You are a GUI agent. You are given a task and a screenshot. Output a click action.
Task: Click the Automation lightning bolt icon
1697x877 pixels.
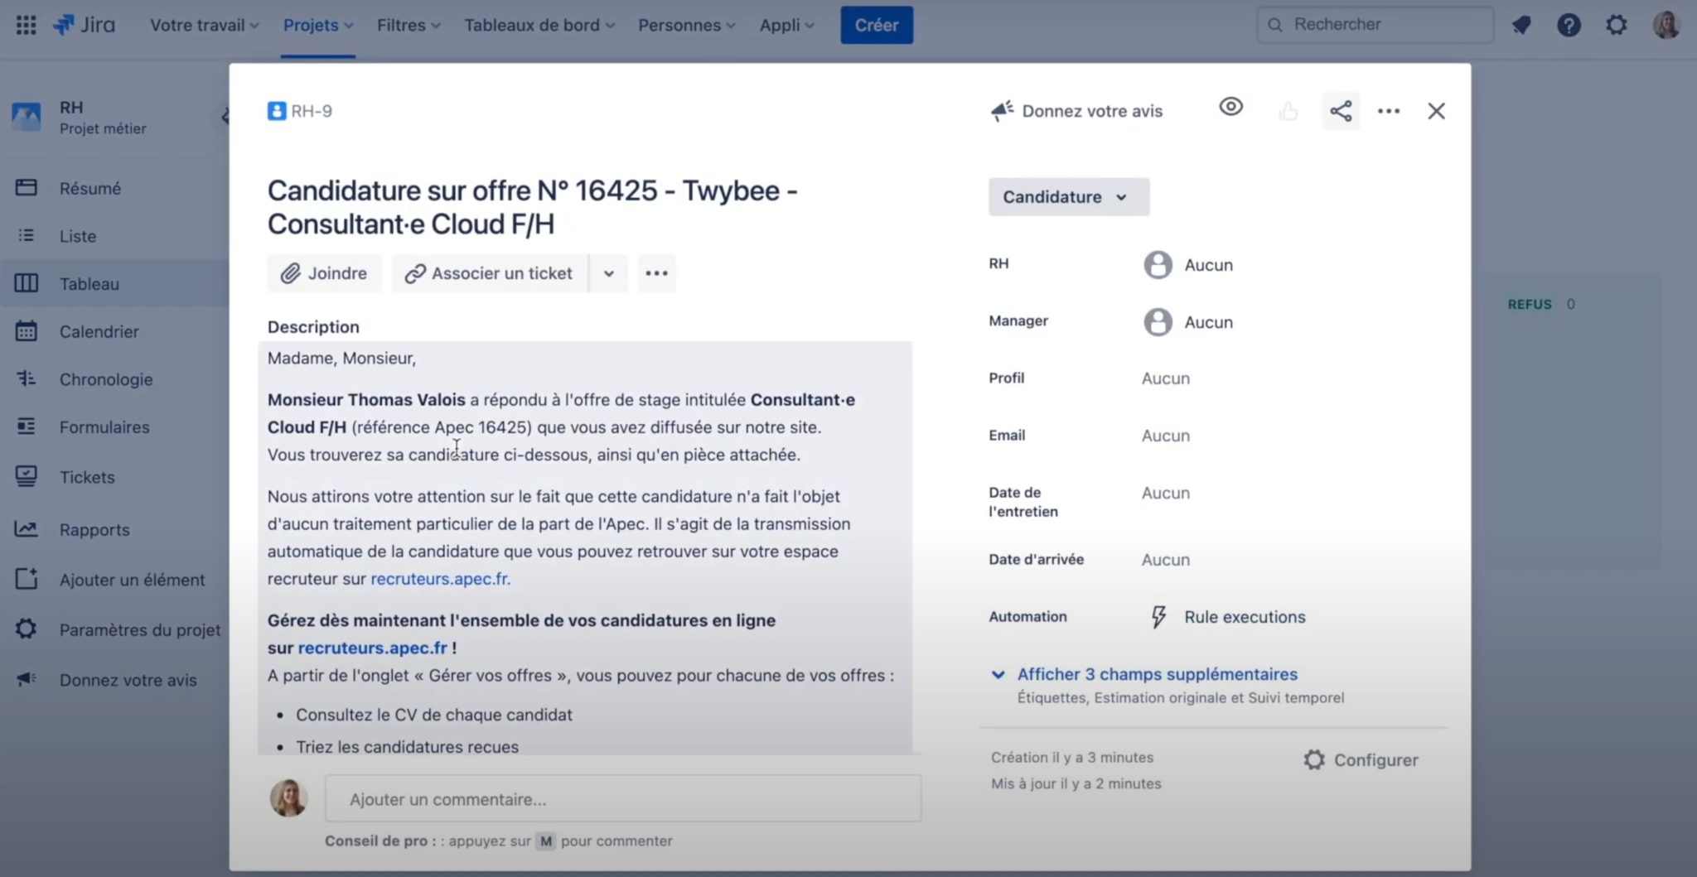tap(1158, 617)
